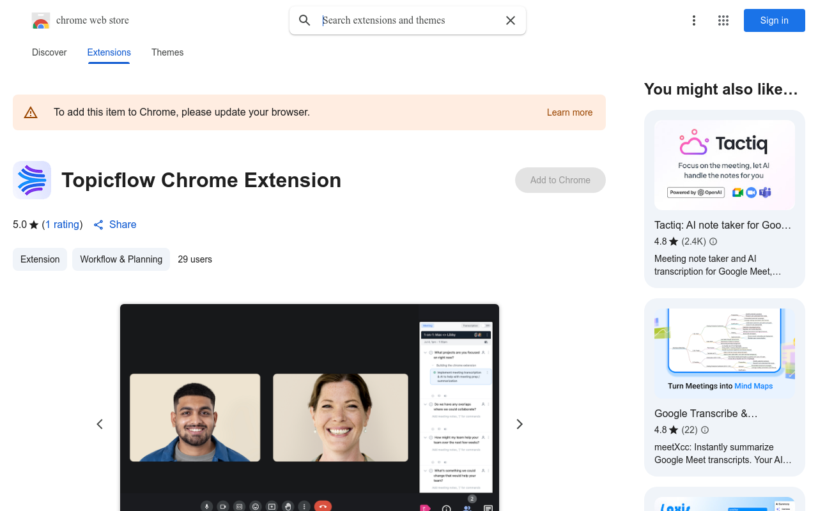Clear the search box with X

[511, 20]
